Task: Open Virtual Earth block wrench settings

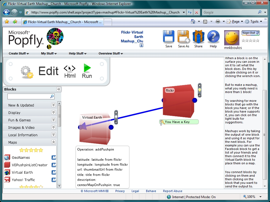Action: pos(116,122)
